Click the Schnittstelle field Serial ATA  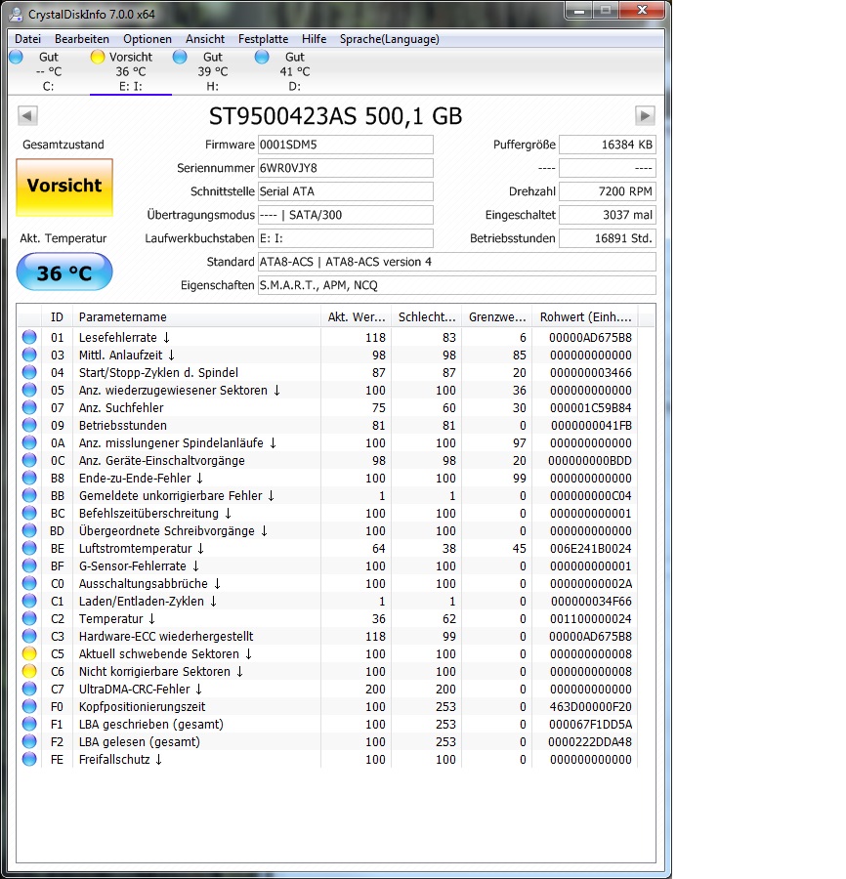(x=346, y=191)
